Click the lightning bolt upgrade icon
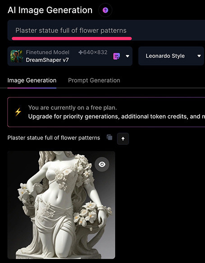205x263 pixels. (18, 112)
